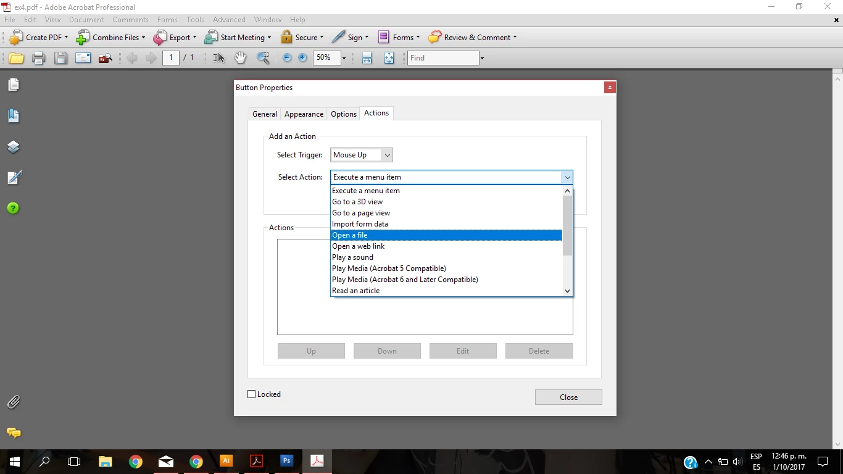Viewport: 843px width, 474px height.
Task: Open the Layers navigation panel
Action: [14, 147]
